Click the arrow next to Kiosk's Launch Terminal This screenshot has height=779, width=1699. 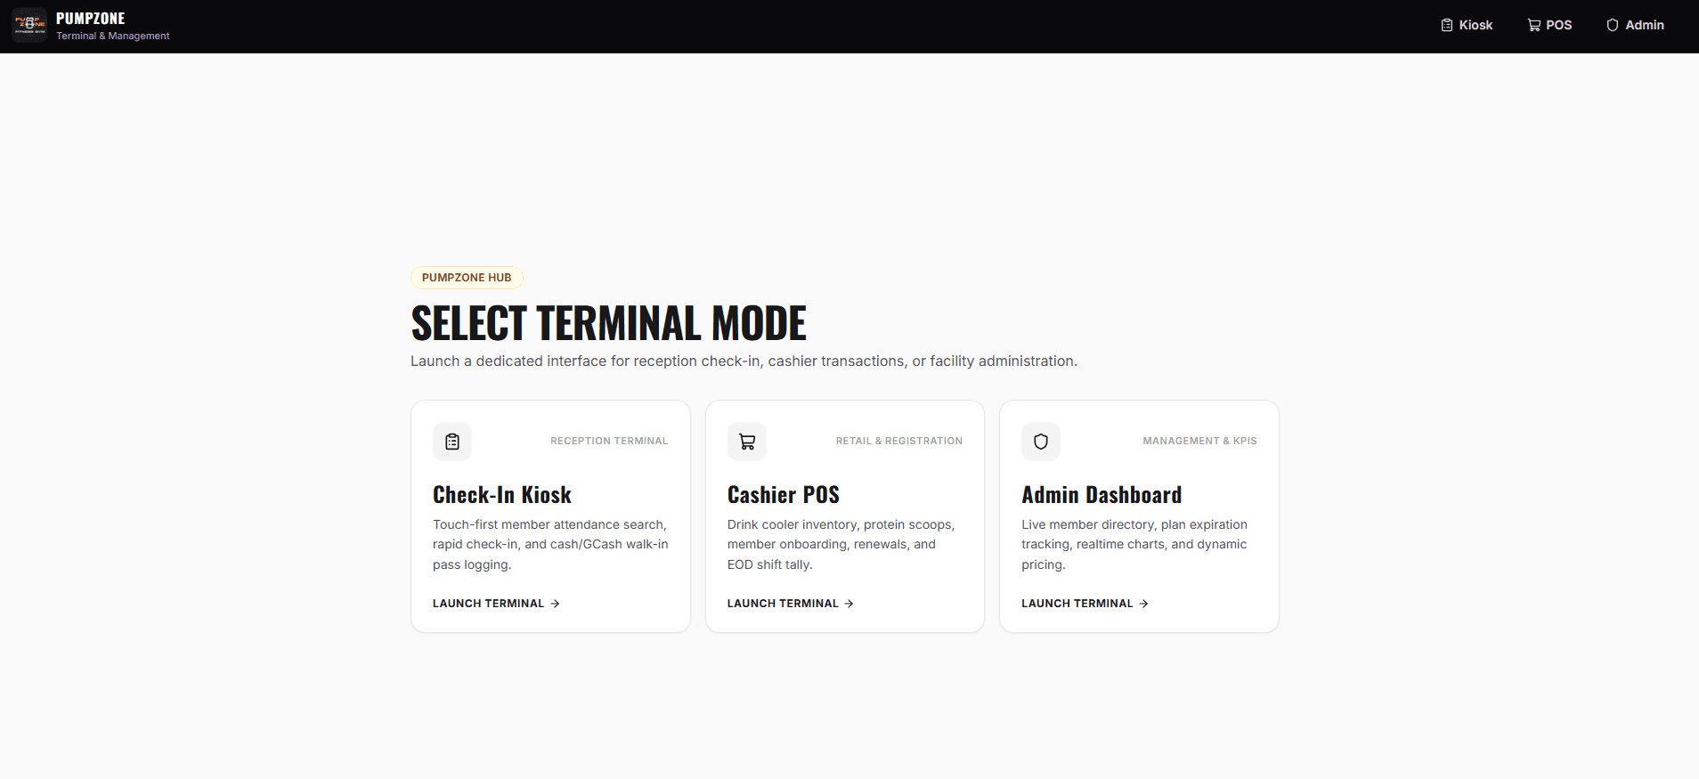[x=555, y=604]
